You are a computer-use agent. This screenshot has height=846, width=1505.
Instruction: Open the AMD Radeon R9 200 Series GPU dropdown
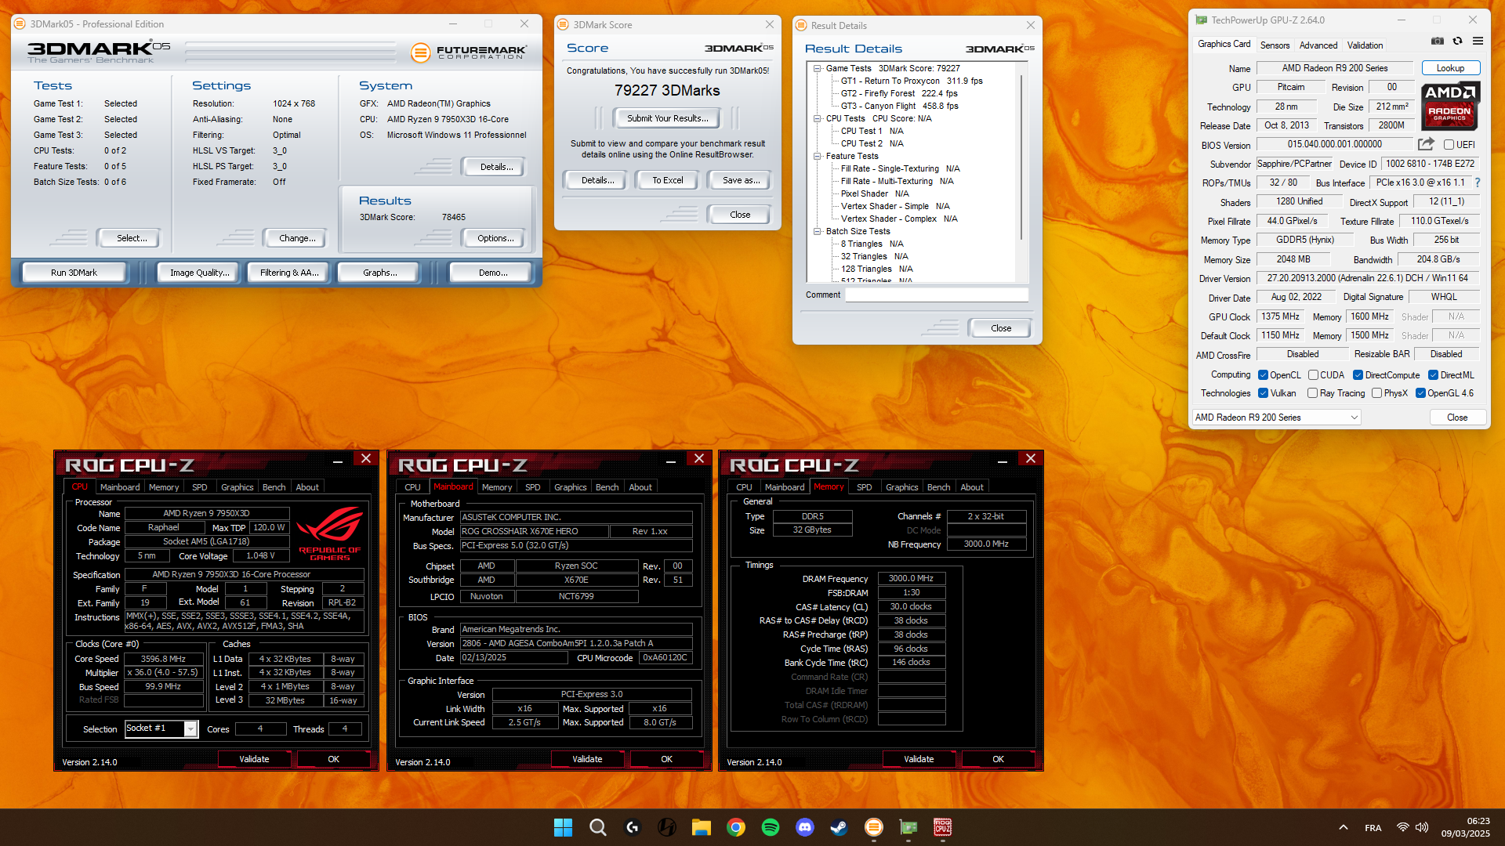point(1276,418)
